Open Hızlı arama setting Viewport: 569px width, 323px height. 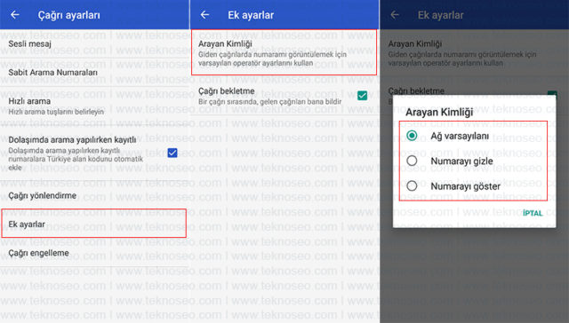94,106
